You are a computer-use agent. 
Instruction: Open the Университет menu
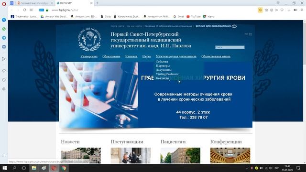[x=89, y=56]
